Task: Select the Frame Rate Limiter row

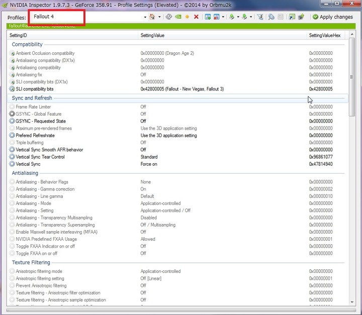Action: 178,107
